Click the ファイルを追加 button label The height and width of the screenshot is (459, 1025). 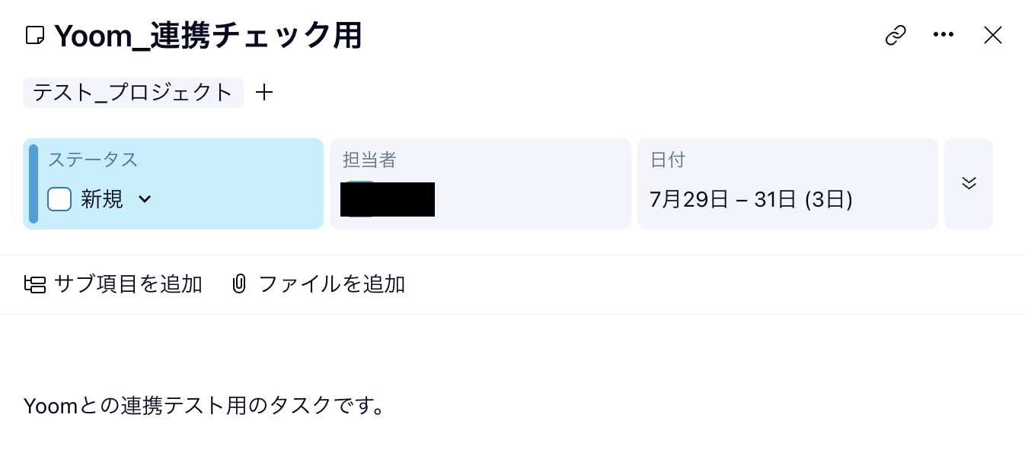(331, 285)
